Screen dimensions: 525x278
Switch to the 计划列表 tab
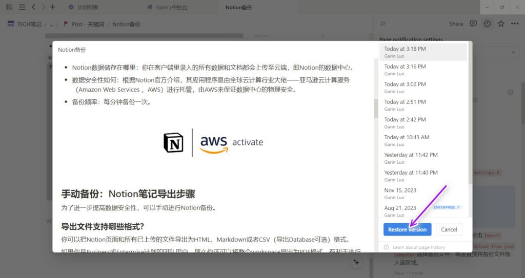pyautogui.click(x=84, y=7)
